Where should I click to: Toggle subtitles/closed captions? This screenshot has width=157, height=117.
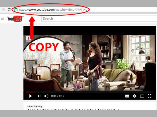point(127,96)
